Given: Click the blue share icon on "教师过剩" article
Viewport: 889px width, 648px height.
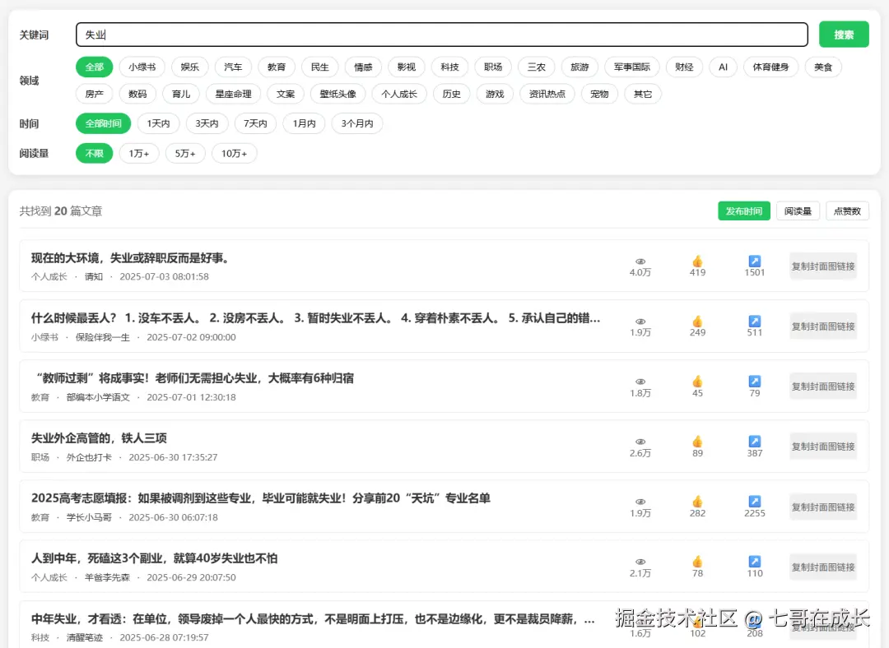Looking at the screenshot, I should (755, 382).
